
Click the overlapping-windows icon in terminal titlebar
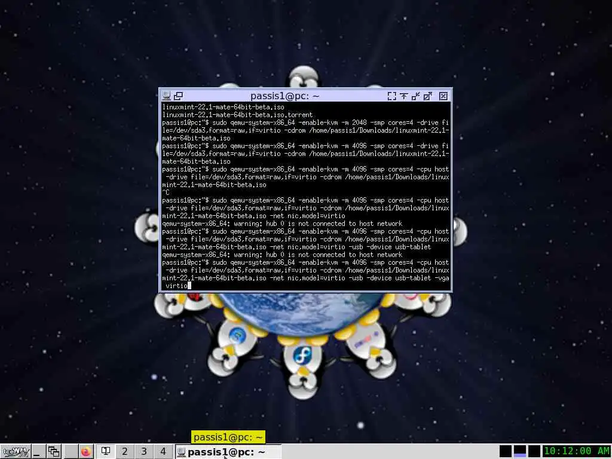178,96
